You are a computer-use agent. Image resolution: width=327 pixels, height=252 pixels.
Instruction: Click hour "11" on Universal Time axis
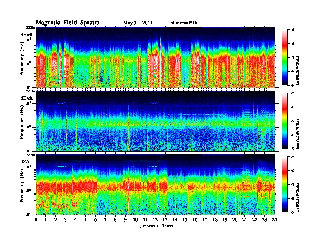tap(145, 219)
